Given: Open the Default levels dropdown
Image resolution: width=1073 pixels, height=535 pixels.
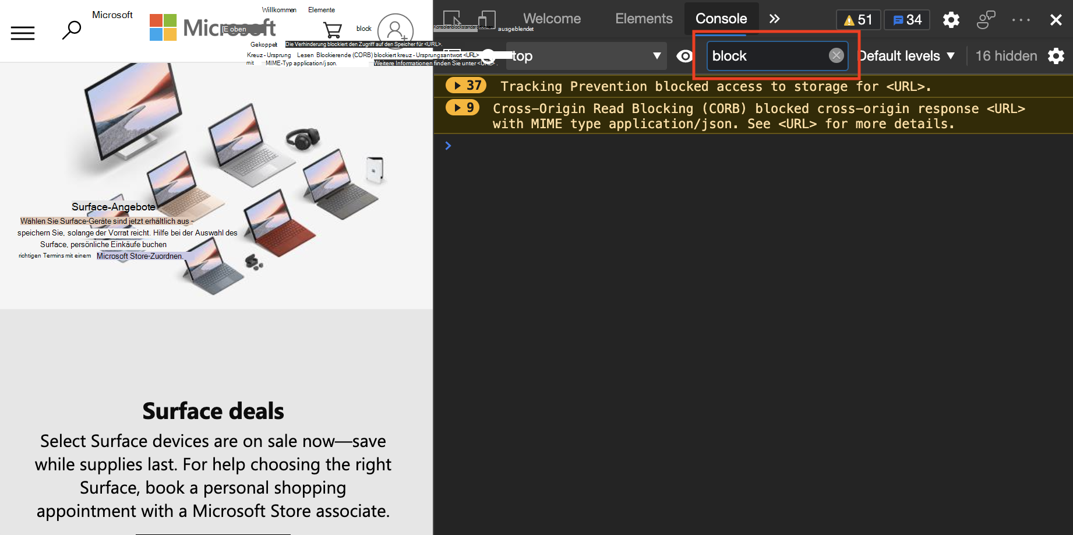Looking at the screenshot, I should (x=907, y=56).
